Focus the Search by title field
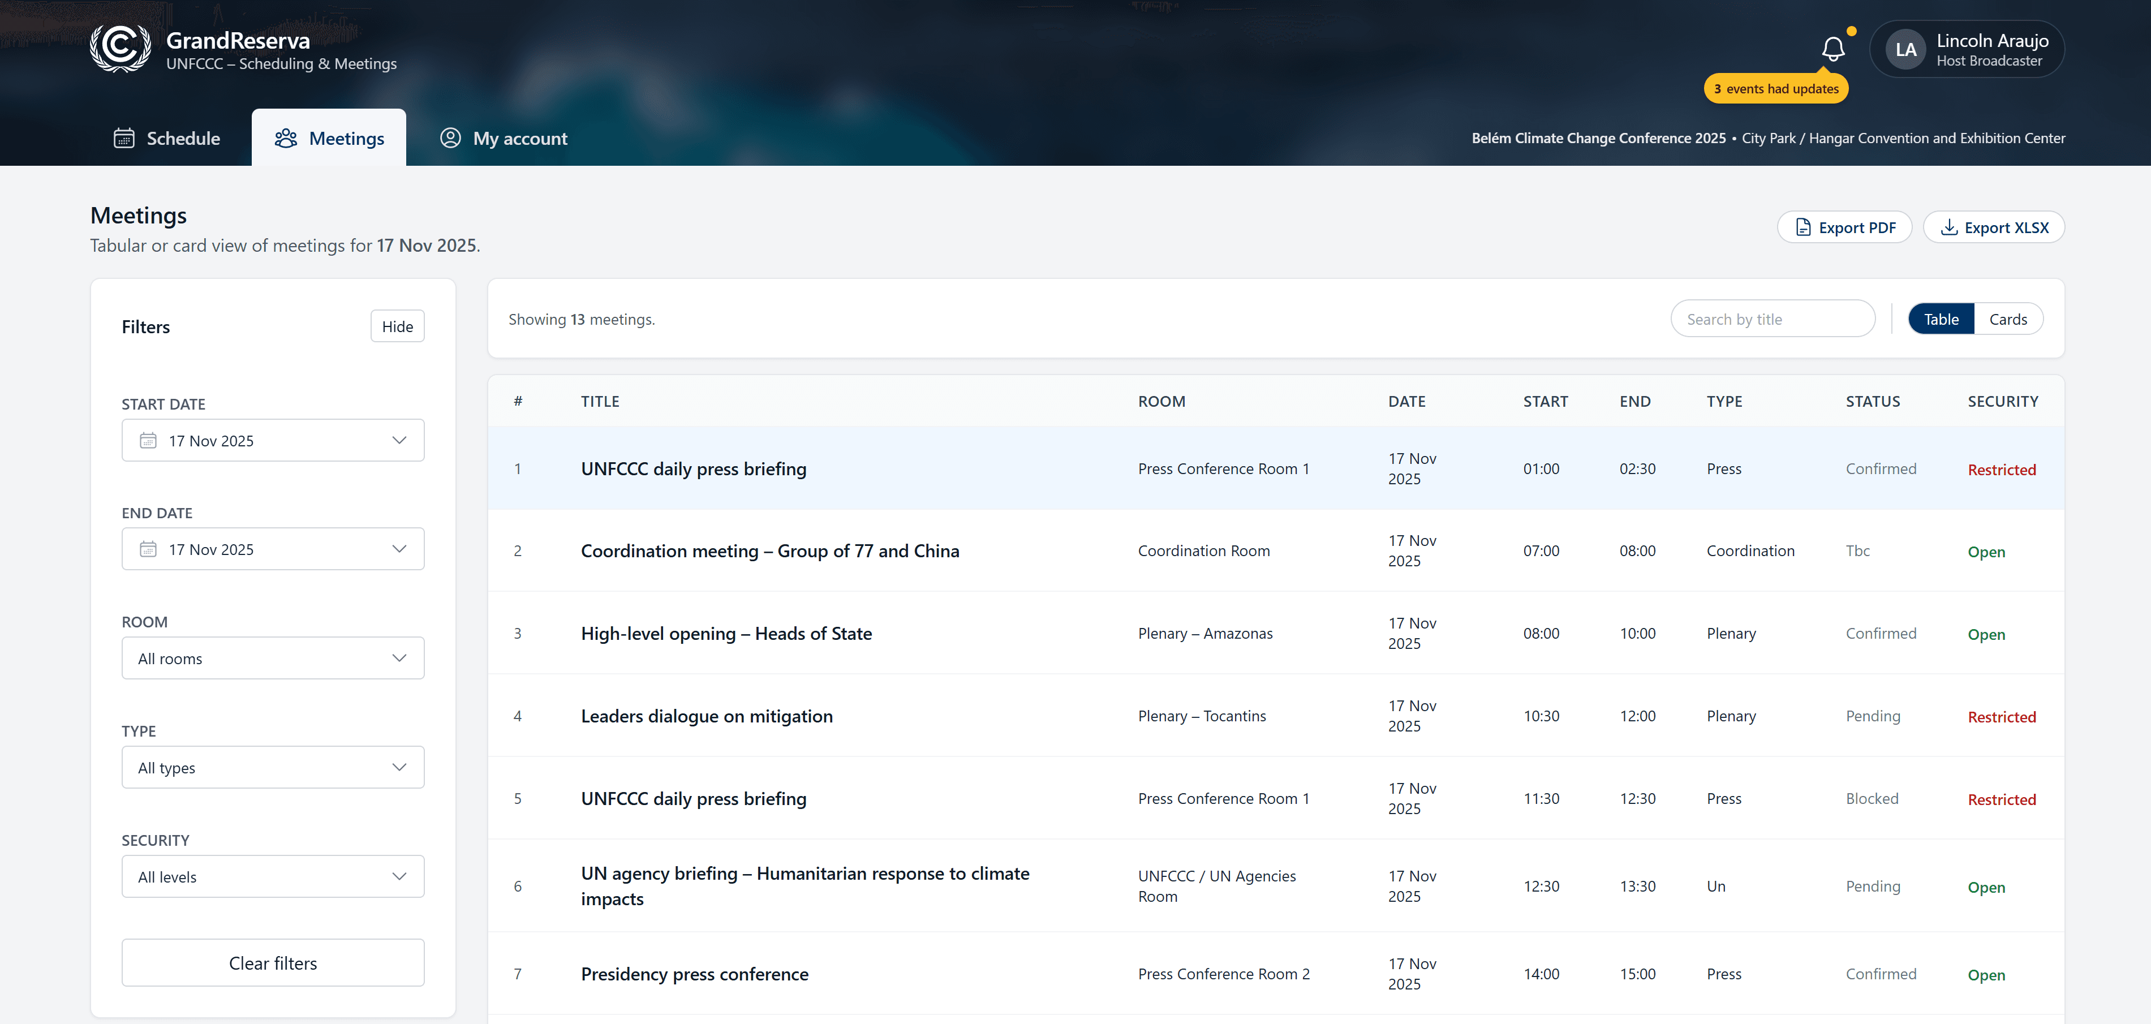The image size is (2151, 1024). point(1773,319)
